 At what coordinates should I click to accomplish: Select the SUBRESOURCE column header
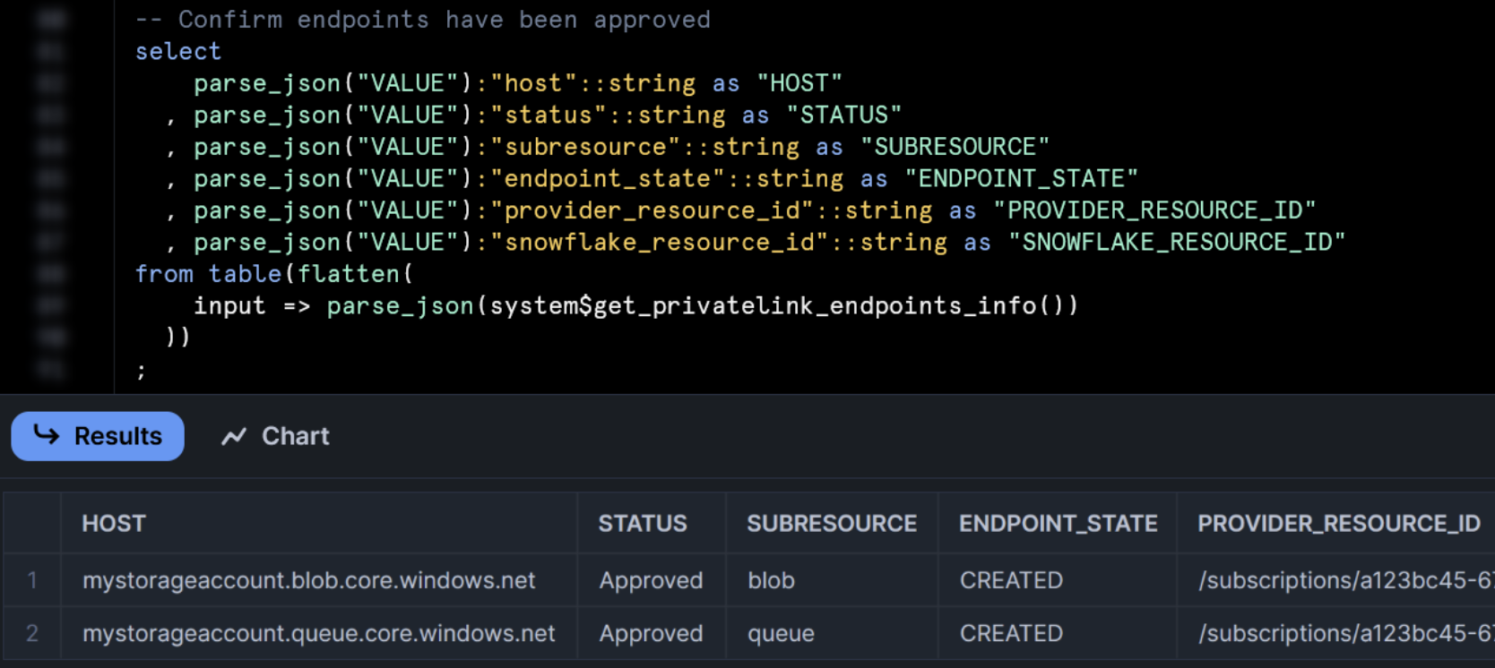click(831, 524)
